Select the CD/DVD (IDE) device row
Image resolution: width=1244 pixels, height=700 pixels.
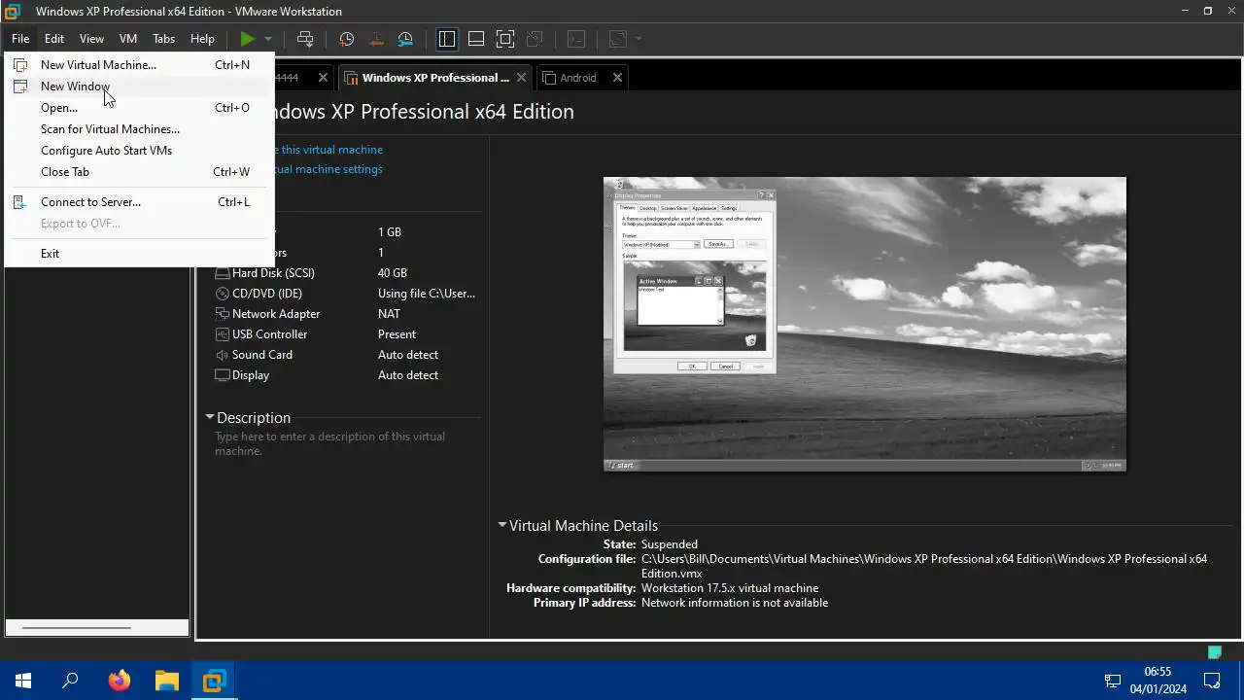tap(347, 294)
